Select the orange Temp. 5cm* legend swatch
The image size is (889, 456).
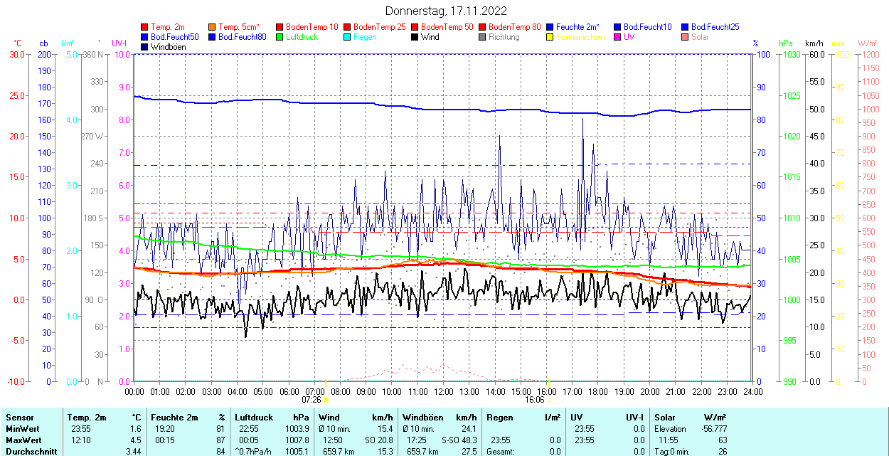(213, 27)
